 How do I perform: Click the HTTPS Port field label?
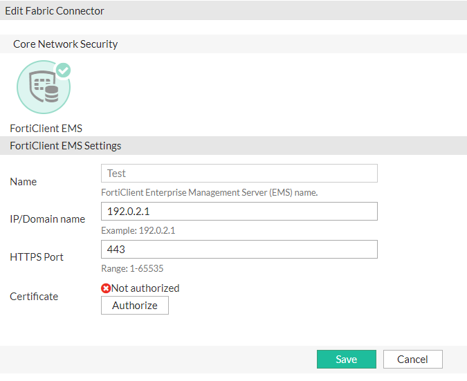coord(37,257)
